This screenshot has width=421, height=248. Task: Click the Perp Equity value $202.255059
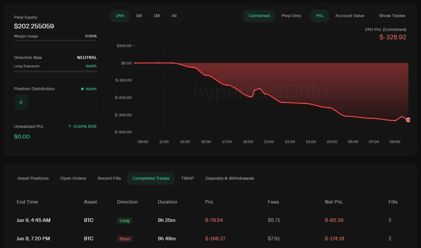click(x=34, y=26)
